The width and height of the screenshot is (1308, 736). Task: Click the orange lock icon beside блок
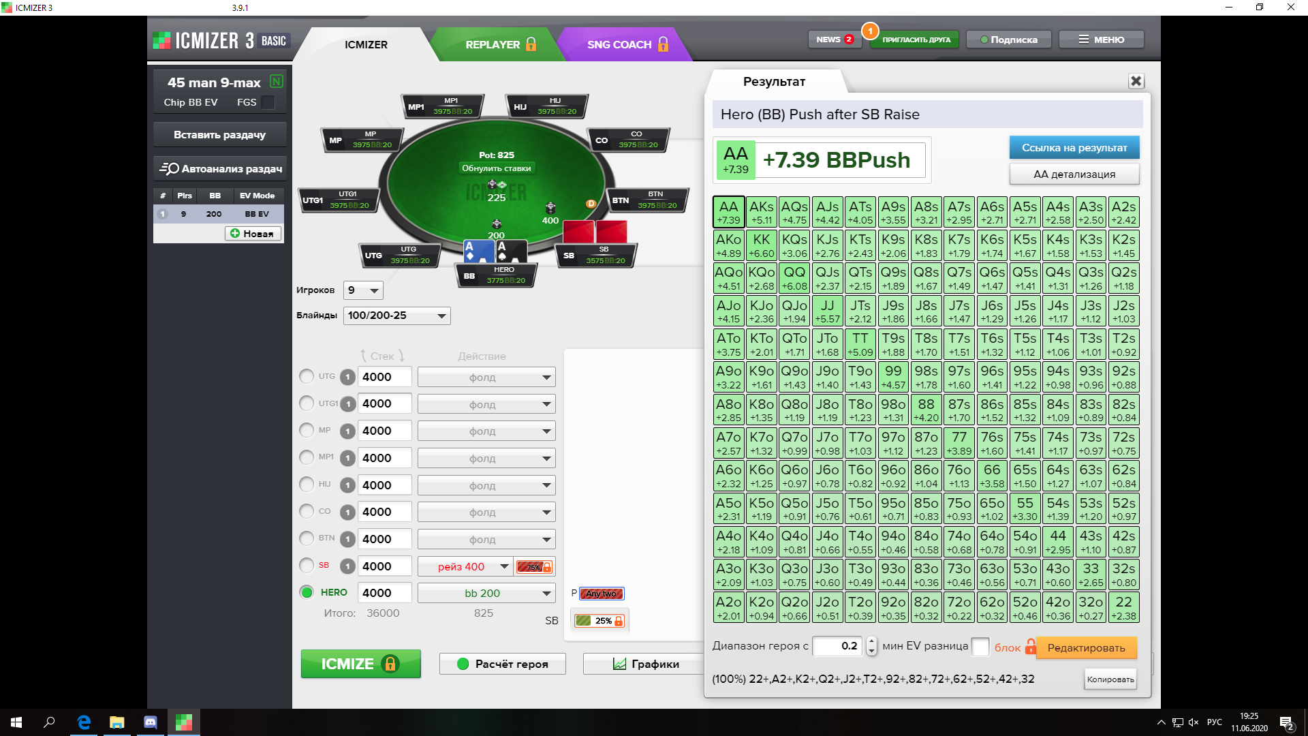tap(1030, 647)
